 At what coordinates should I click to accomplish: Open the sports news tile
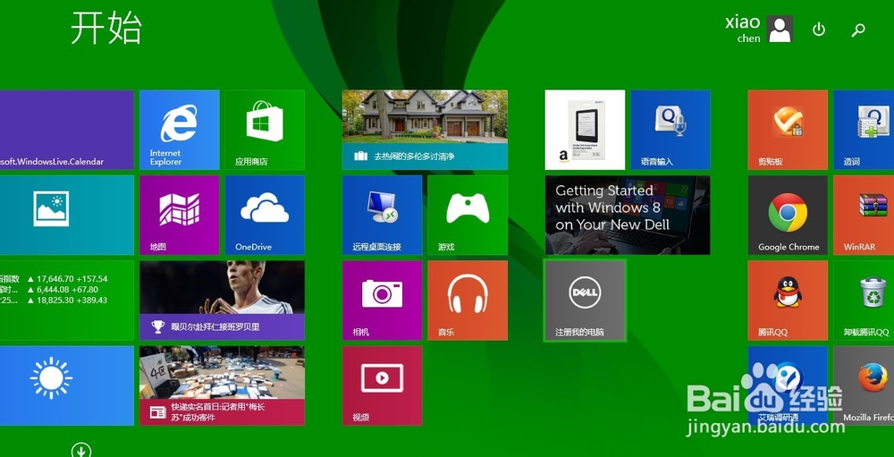222,300
